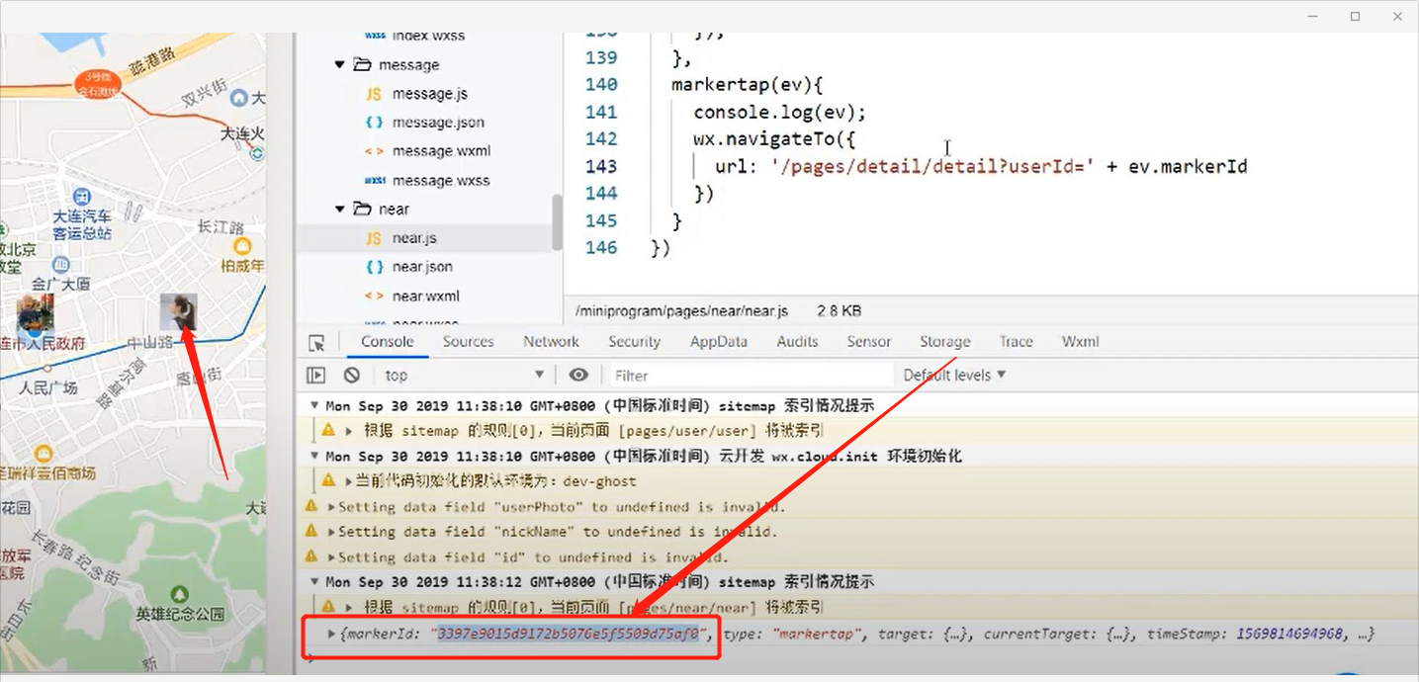Image resolution: width=1419 pixels, height=682 pixels.
Task: Open the Storage tab
Action: [944, 341]
